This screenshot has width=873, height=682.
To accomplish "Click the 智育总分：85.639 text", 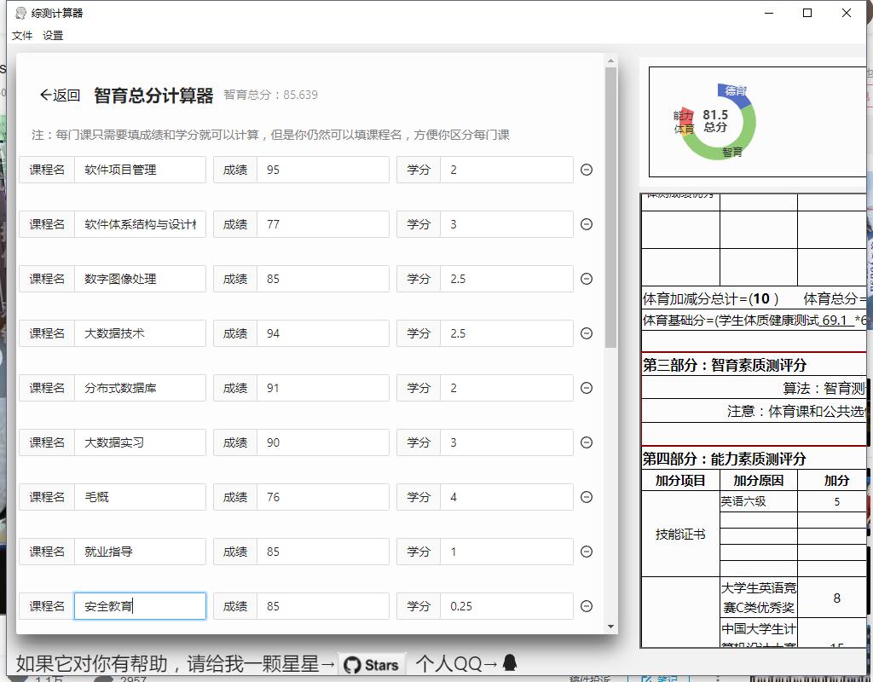I will [x=270, y=95].
